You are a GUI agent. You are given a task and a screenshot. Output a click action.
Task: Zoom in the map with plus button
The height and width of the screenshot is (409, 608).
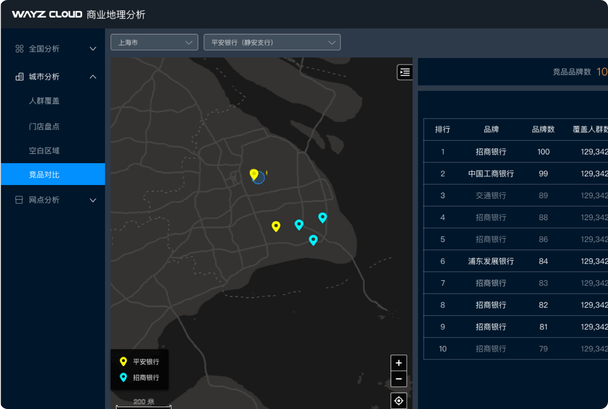pyautogui.click(x=399, y=363)
